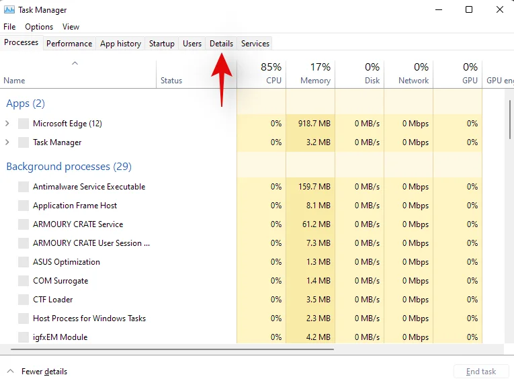Open the Options menu
Viewport: 514px width, 385px height.
click(x=39, y=27)
